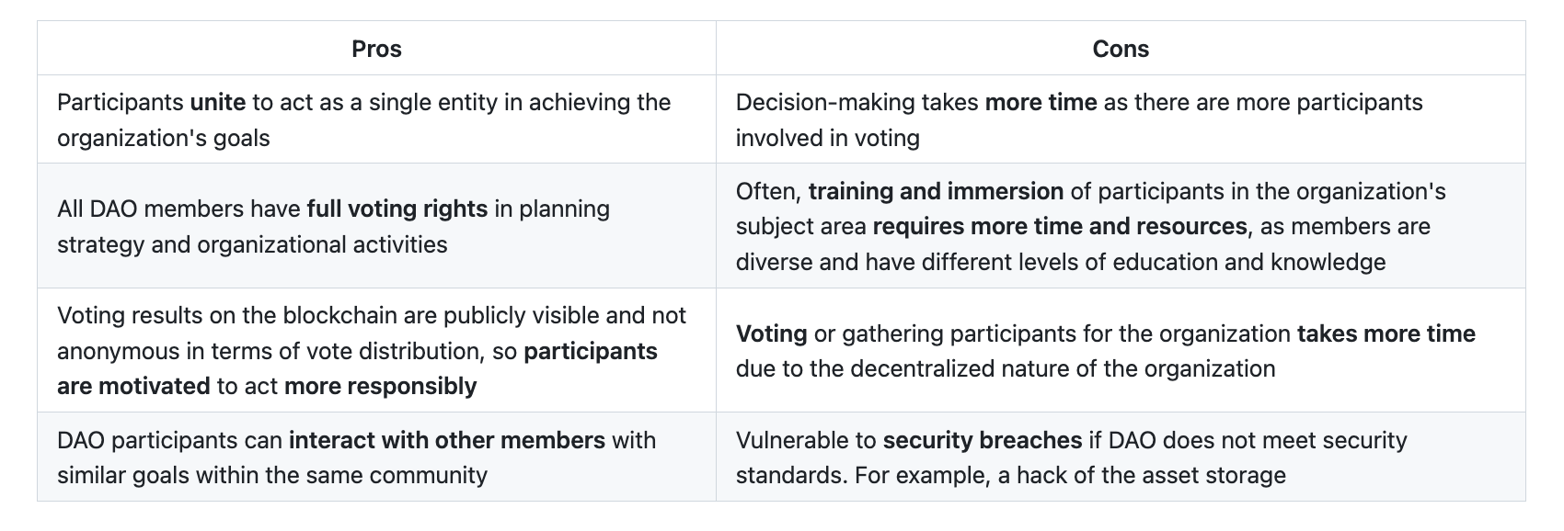Click the bold text 'training and immersion'

click(x=936, y=191)
